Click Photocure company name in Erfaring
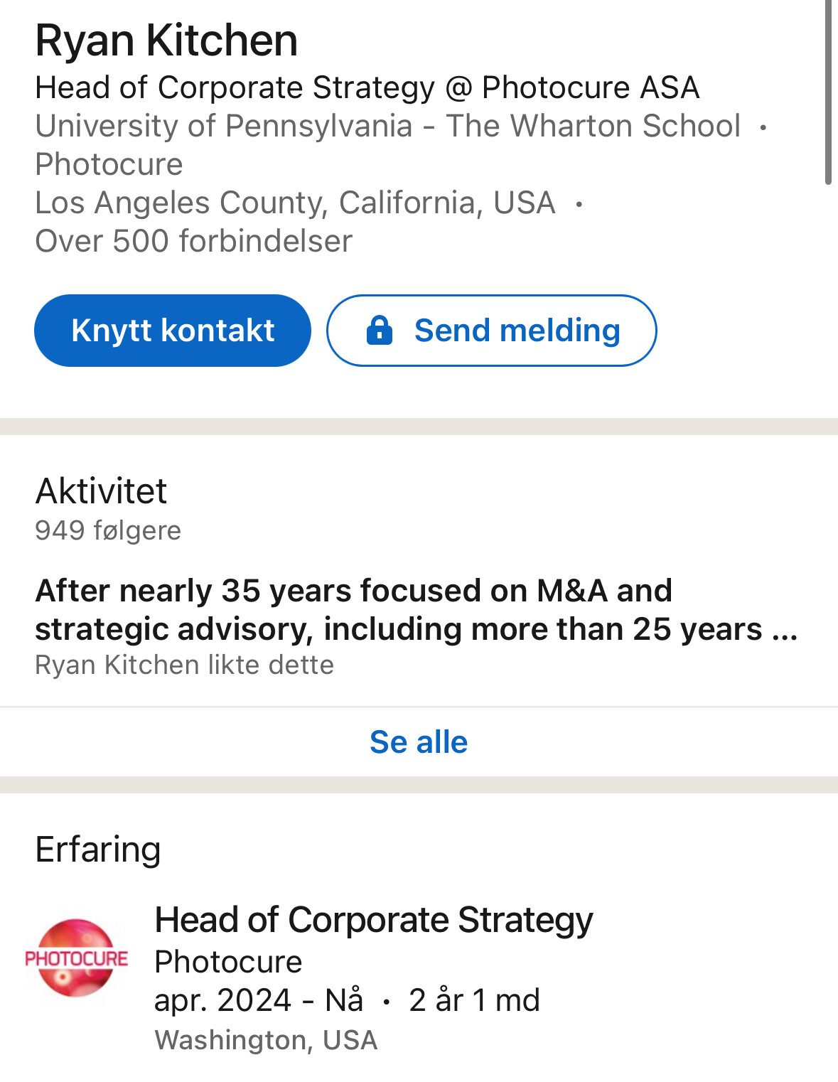The image size is (838, 1082). coord(228,962)
